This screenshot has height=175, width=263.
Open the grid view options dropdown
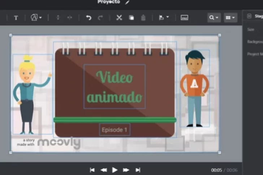tap(230, 18)
